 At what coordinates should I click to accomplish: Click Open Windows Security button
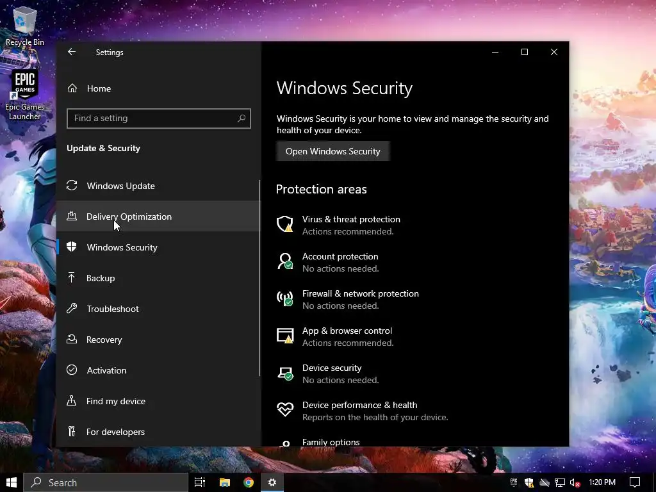click(x=333, y=151)
